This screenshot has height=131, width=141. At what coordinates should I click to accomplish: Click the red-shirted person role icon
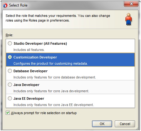pyautogui.click(x=128, y=19)
